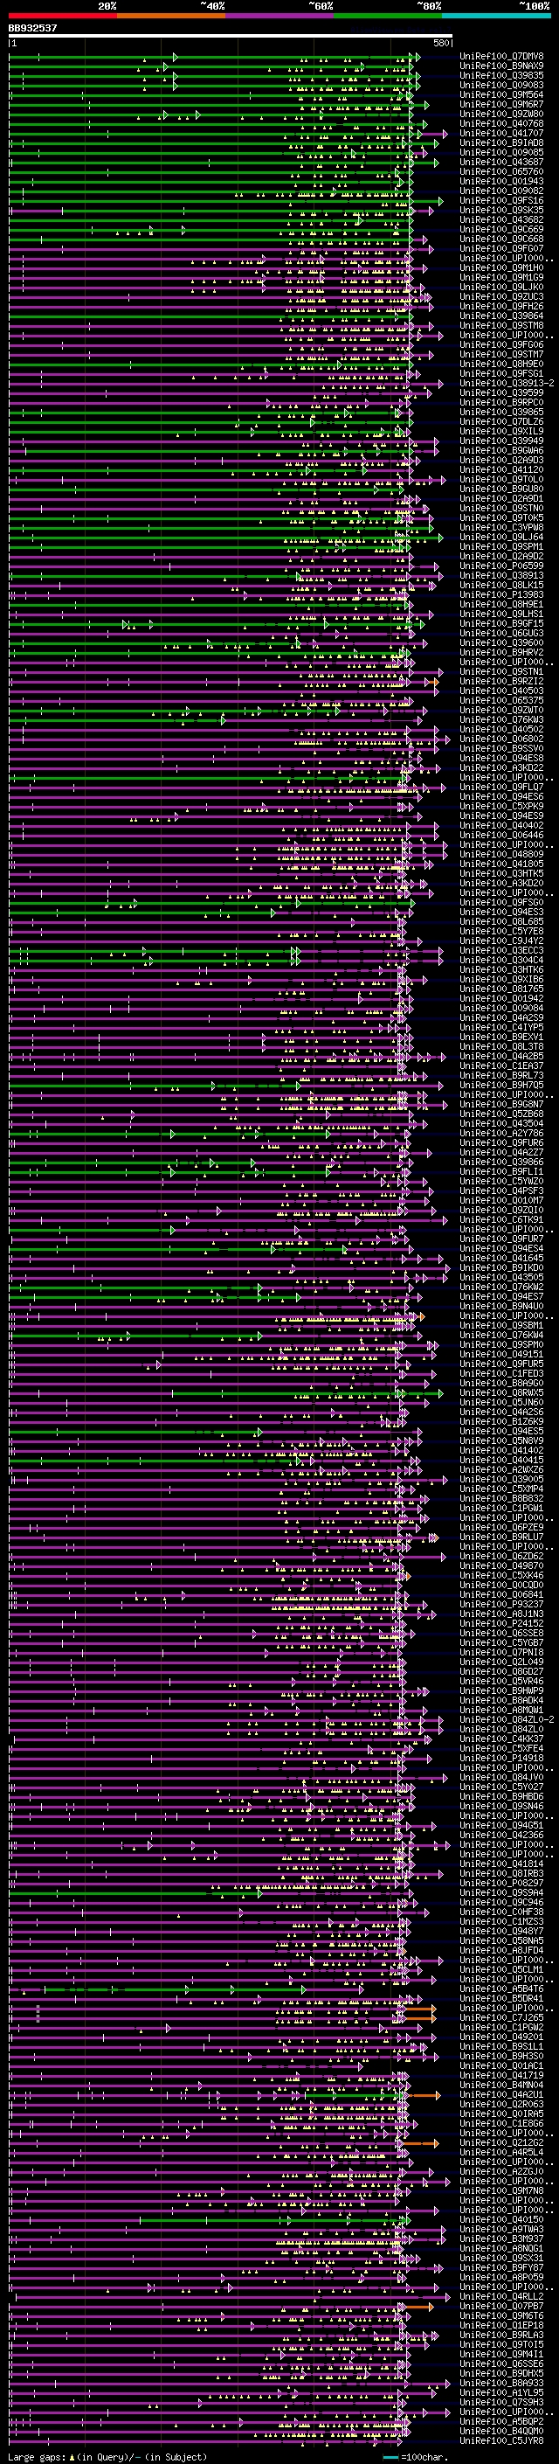Open the UniRef100_C3VPW8 entry
Image resolution: width=559 pixels, height=2464 pixels.
click(x=501, y=527)
